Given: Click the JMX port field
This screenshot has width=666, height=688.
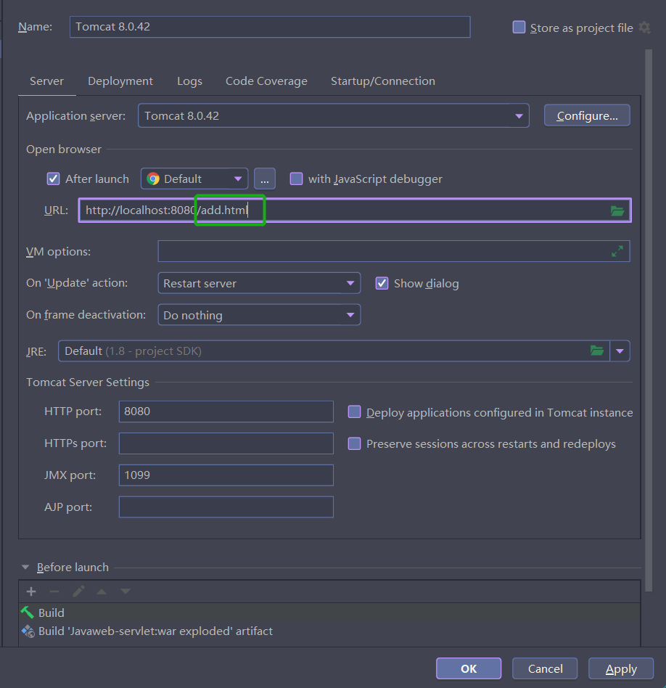Looking at the screenshot, I should [226, 475].
